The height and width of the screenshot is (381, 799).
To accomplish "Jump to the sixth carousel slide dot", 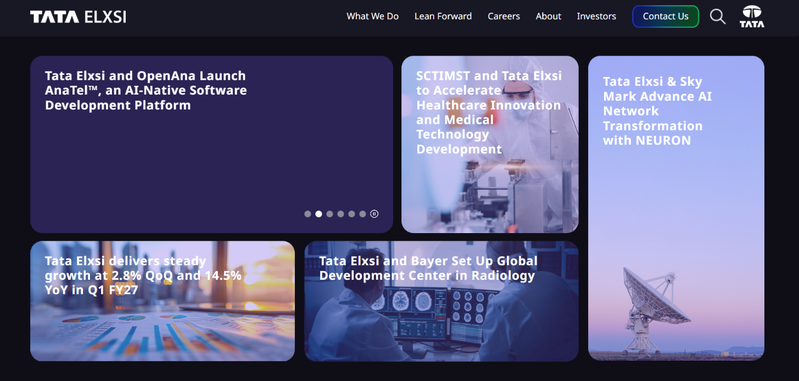I will [362, 214].
